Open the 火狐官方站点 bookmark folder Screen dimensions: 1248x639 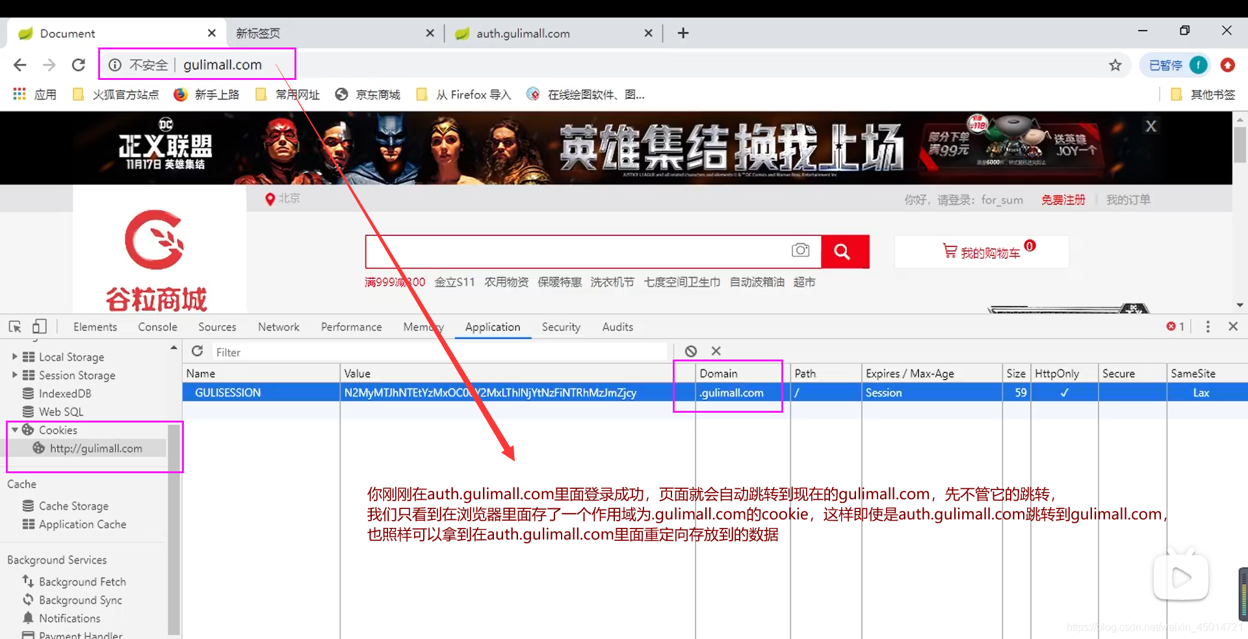[116, 95]
